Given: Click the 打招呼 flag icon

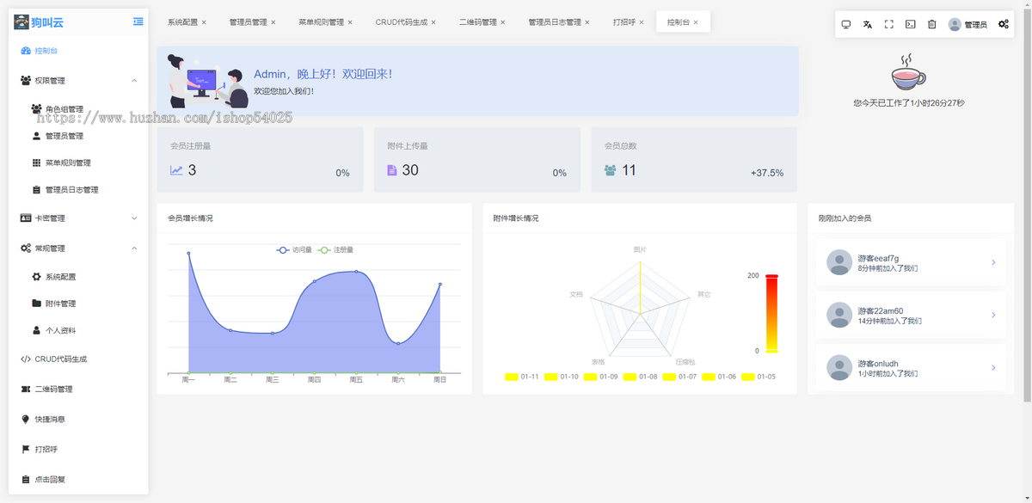Looking at the screenshot, I should [x=25, y=450].
